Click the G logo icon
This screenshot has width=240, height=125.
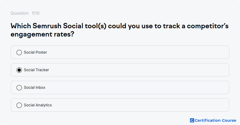click(x=192, y=120)
